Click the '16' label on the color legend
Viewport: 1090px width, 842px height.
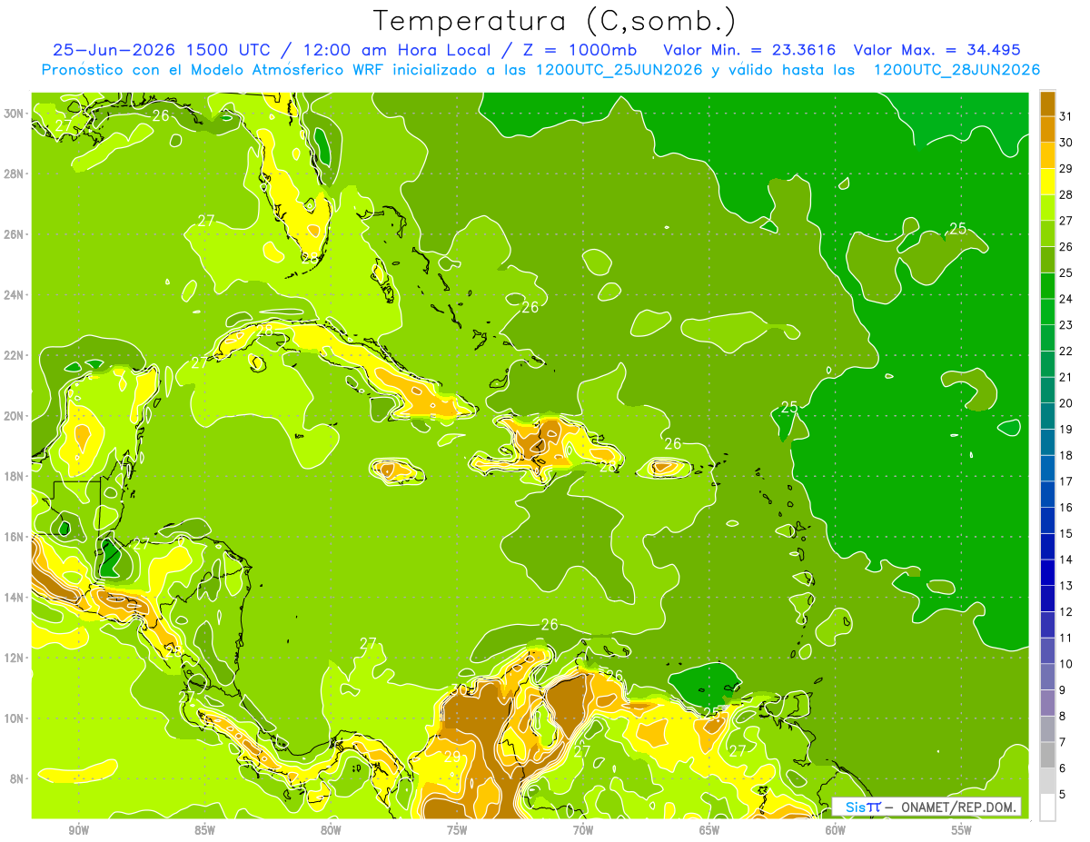click(1066, 508)
